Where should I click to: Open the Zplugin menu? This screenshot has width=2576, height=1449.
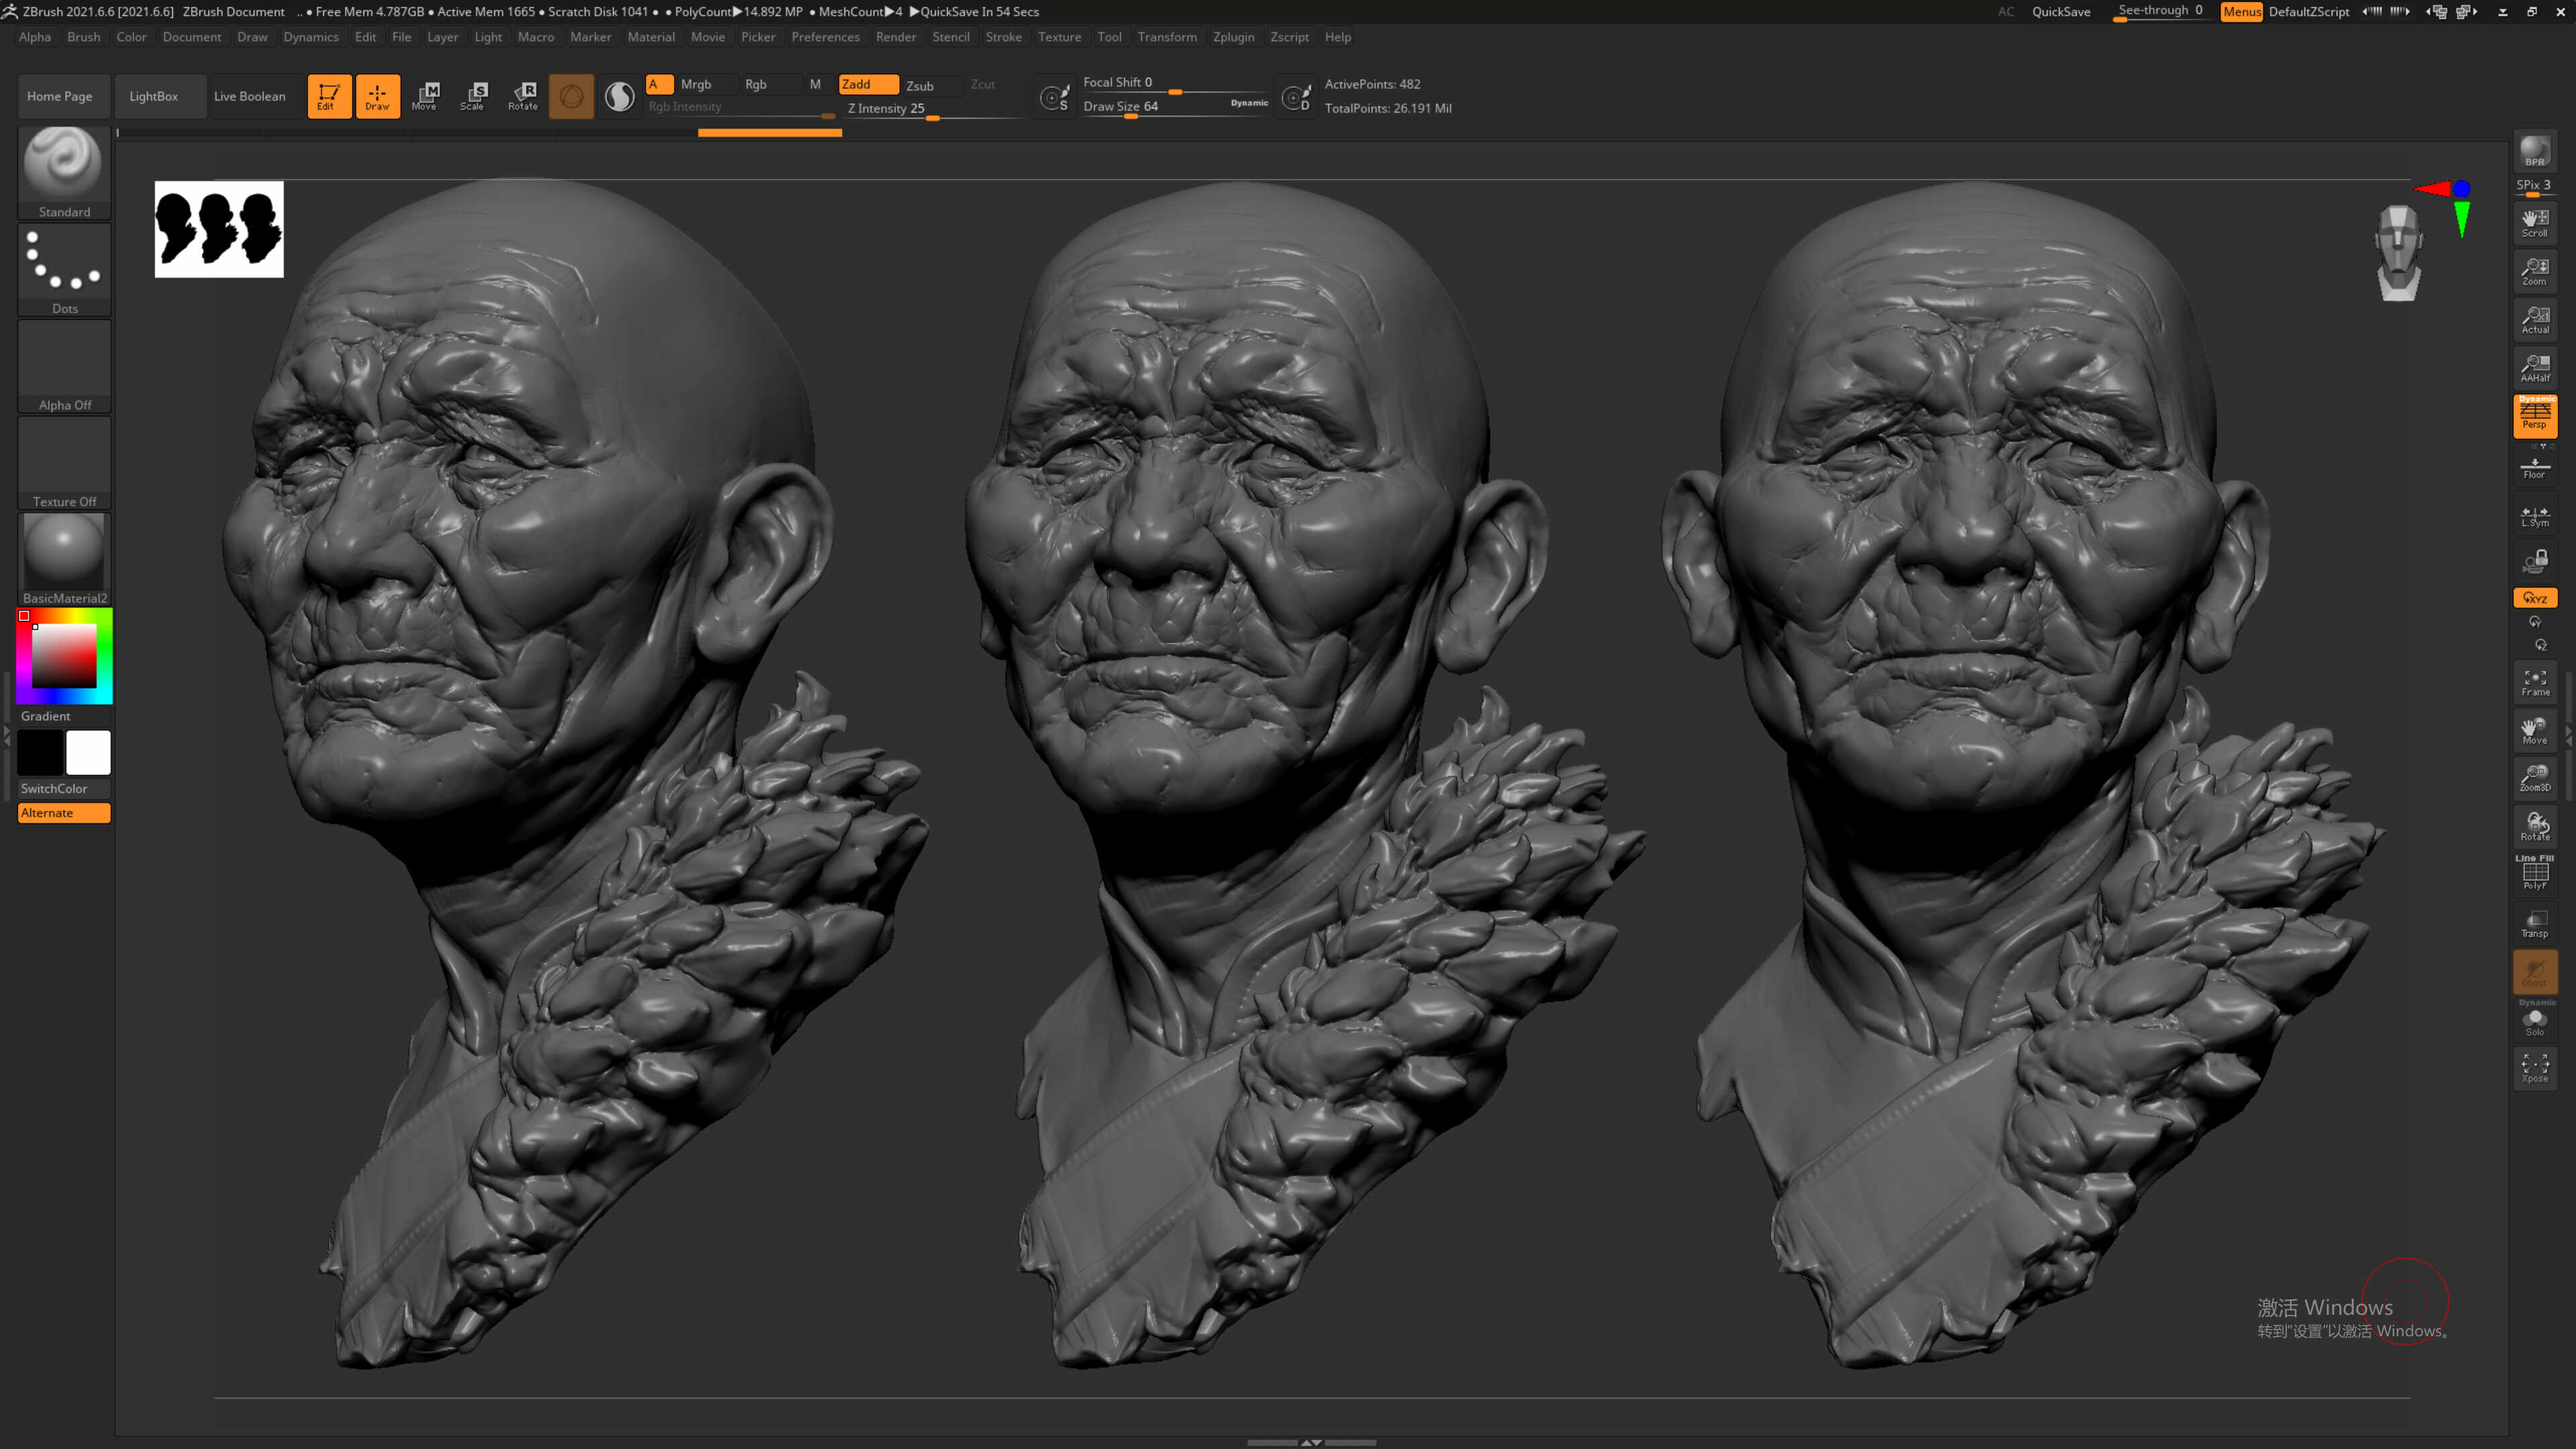tap(1233, 37)
